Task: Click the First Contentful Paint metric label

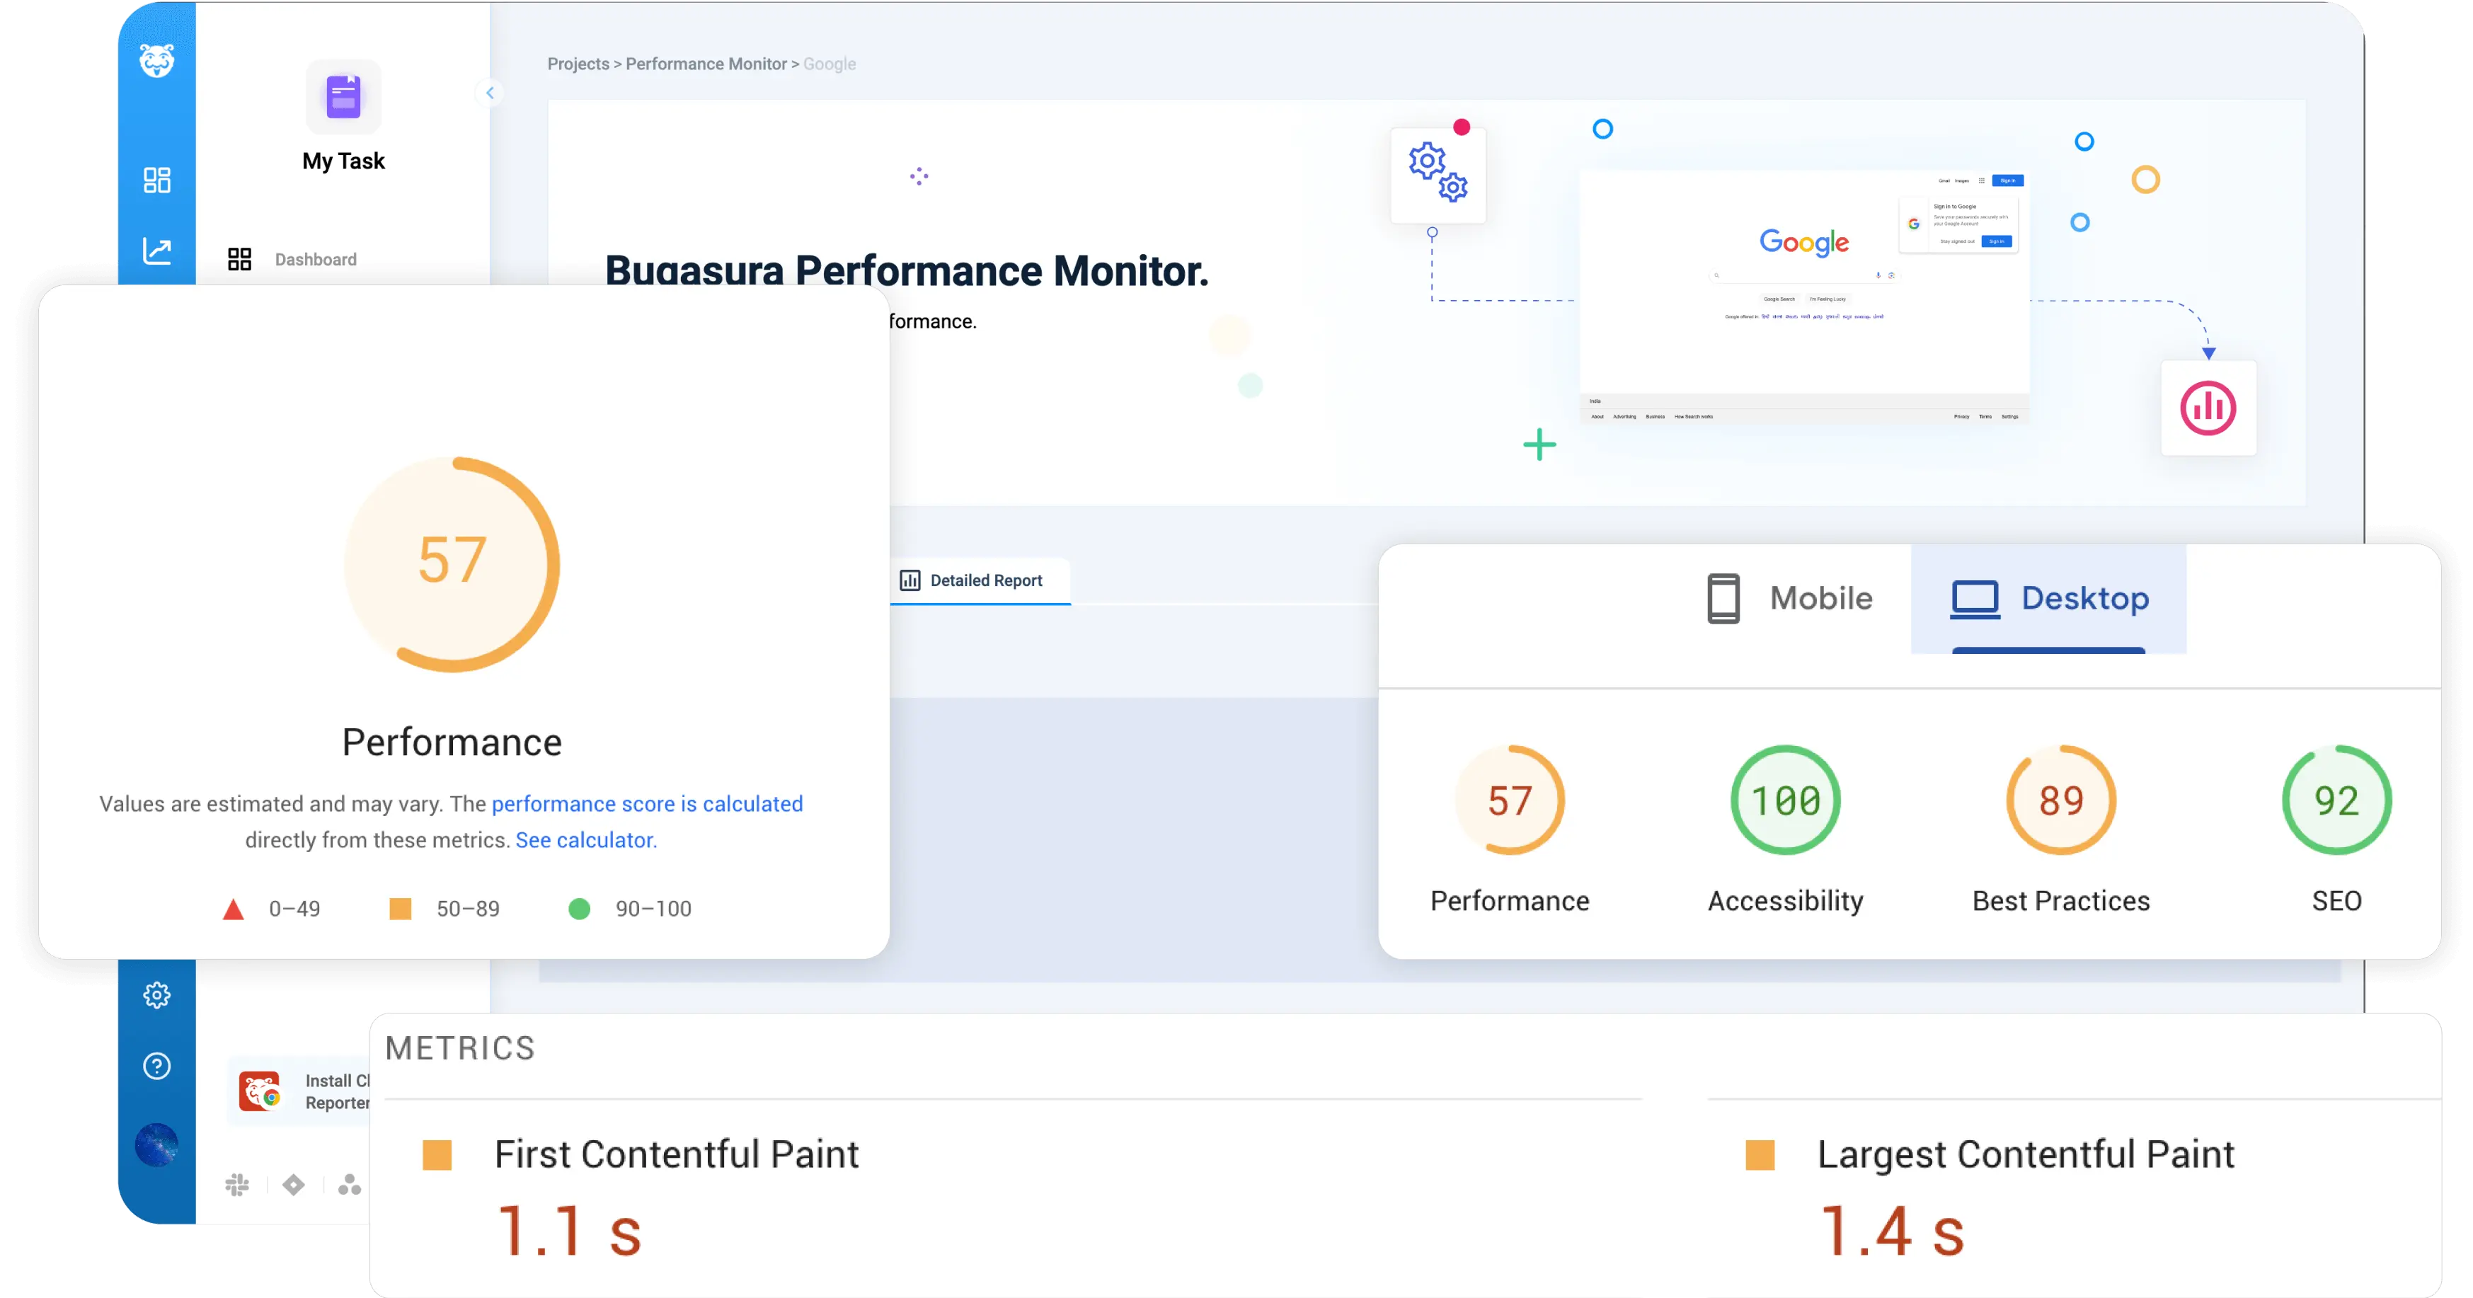Action: pos(677,1154)
